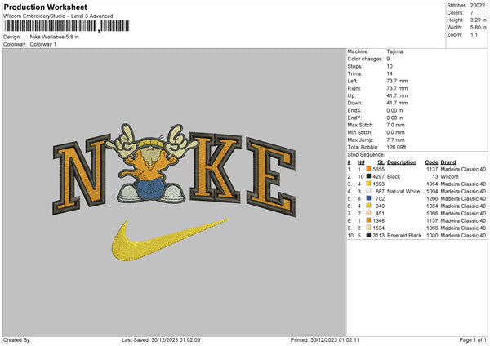Click thread code "1266" in row 5

tap(432, 198)
